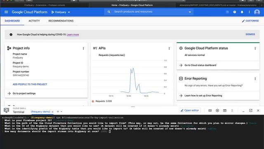264x149 pixels.
Task: Click Learn more in the COVID-19 banner
Action: pyautogui.click(x=73, y=34)
